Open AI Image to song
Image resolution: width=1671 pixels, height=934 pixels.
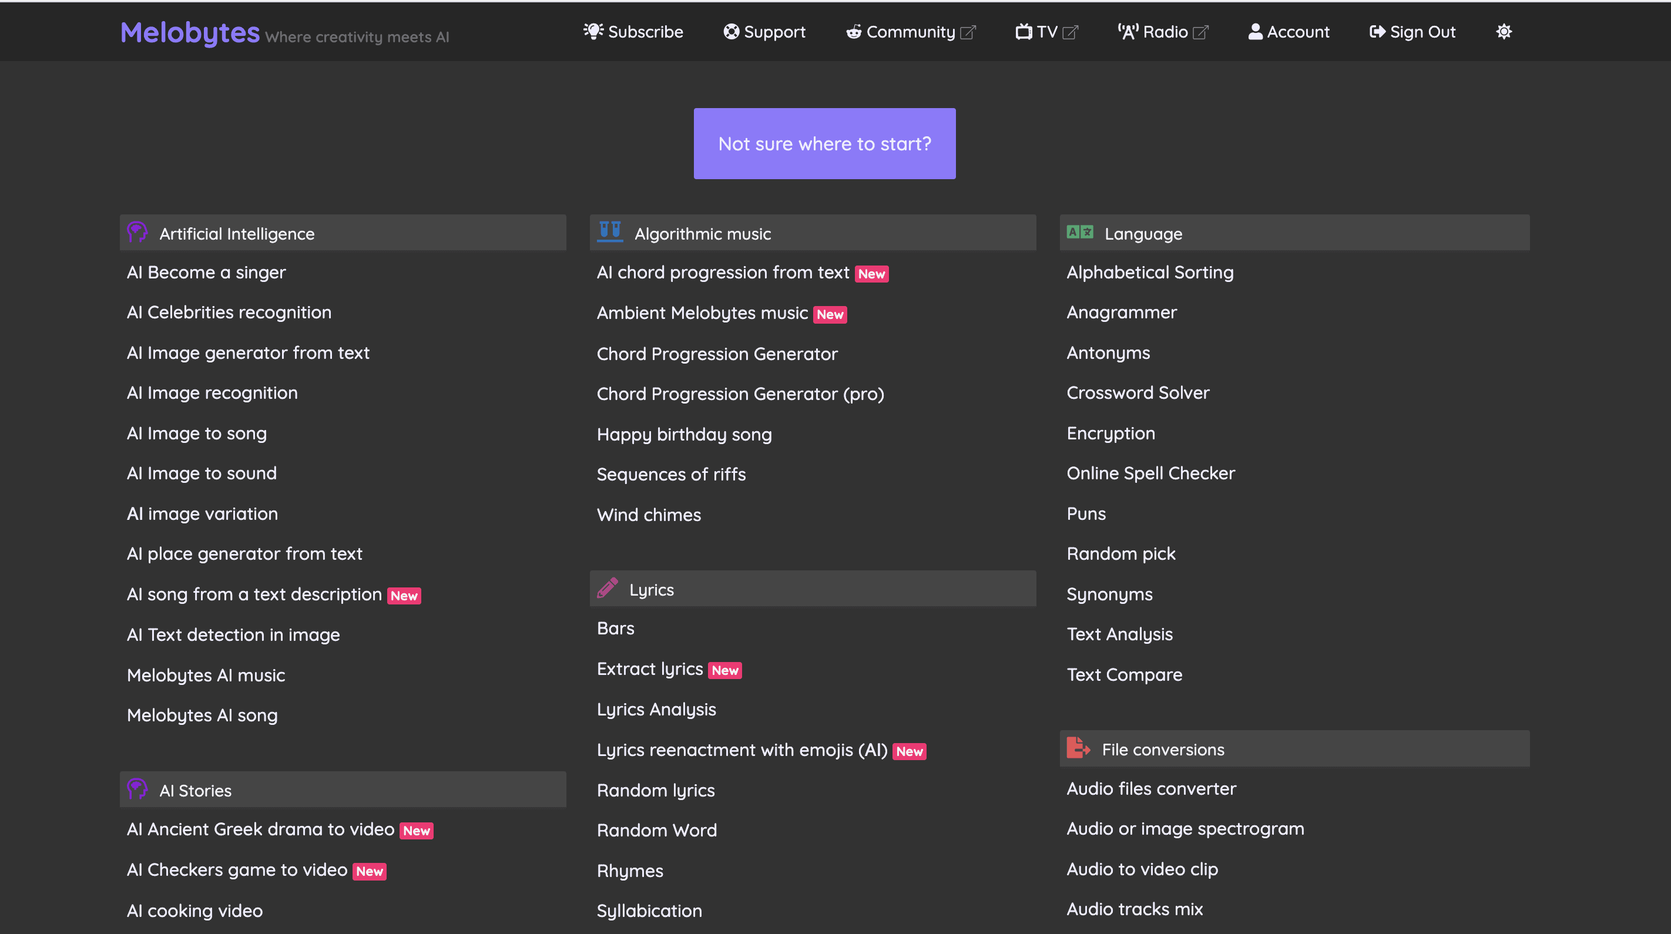click(x=197, y=434)
